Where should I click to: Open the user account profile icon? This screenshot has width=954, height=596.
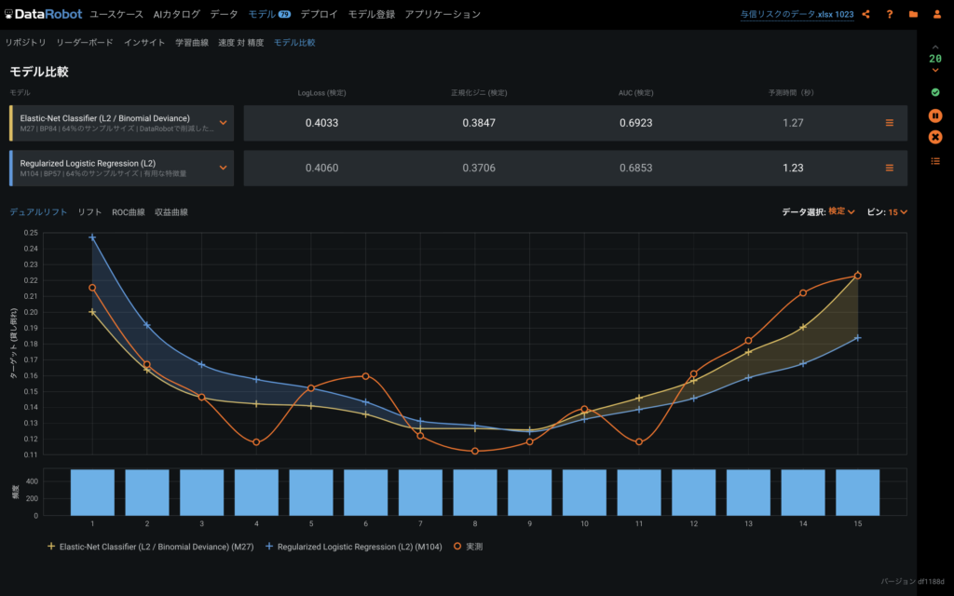click(x=936, y=15)
